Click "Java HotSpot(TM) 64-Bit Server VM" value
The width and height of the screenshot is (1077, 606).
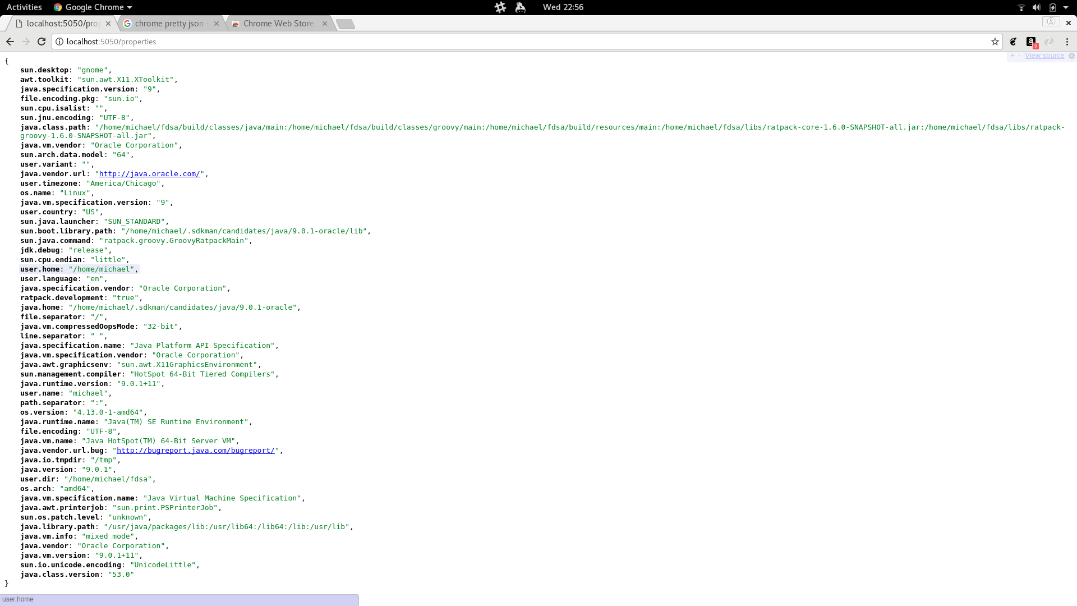point(159,441)
